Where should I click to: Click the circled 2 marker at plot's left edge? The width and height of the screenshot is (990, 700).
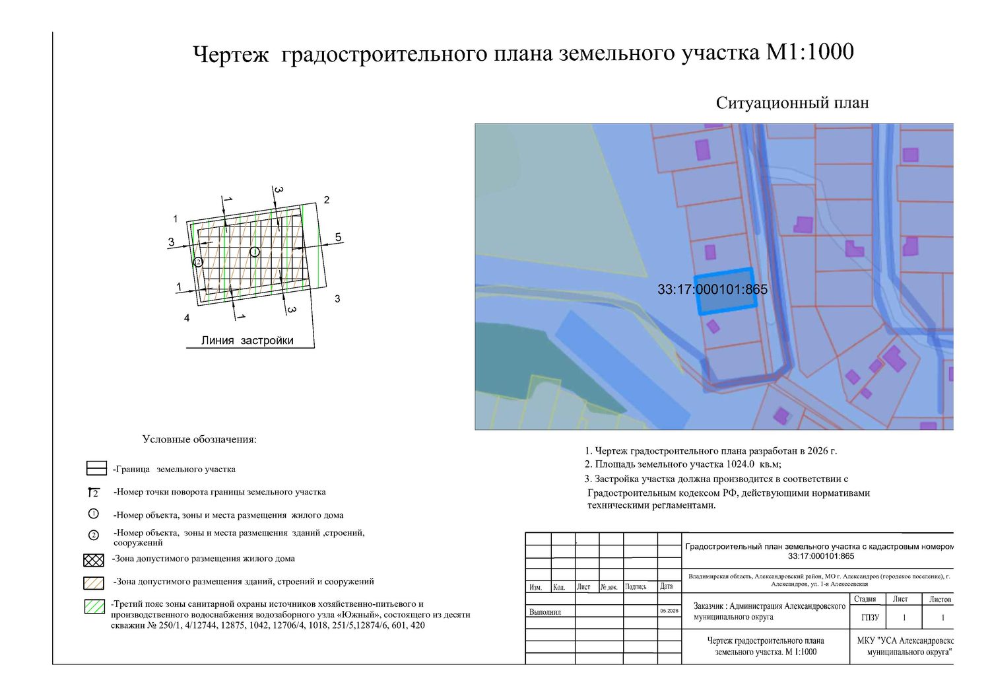point(197,262)
